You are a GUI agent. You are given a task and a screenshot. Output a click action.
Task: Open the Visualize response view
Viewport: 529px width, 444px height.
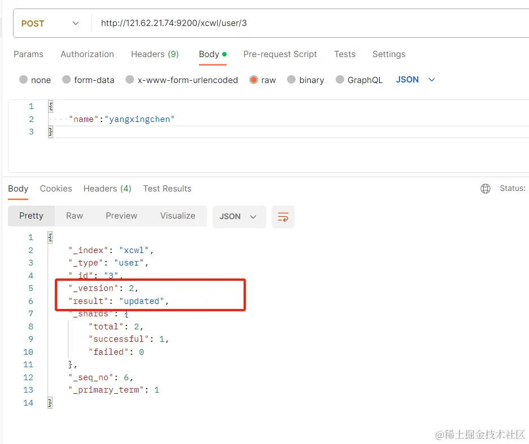tap(178, 216)
